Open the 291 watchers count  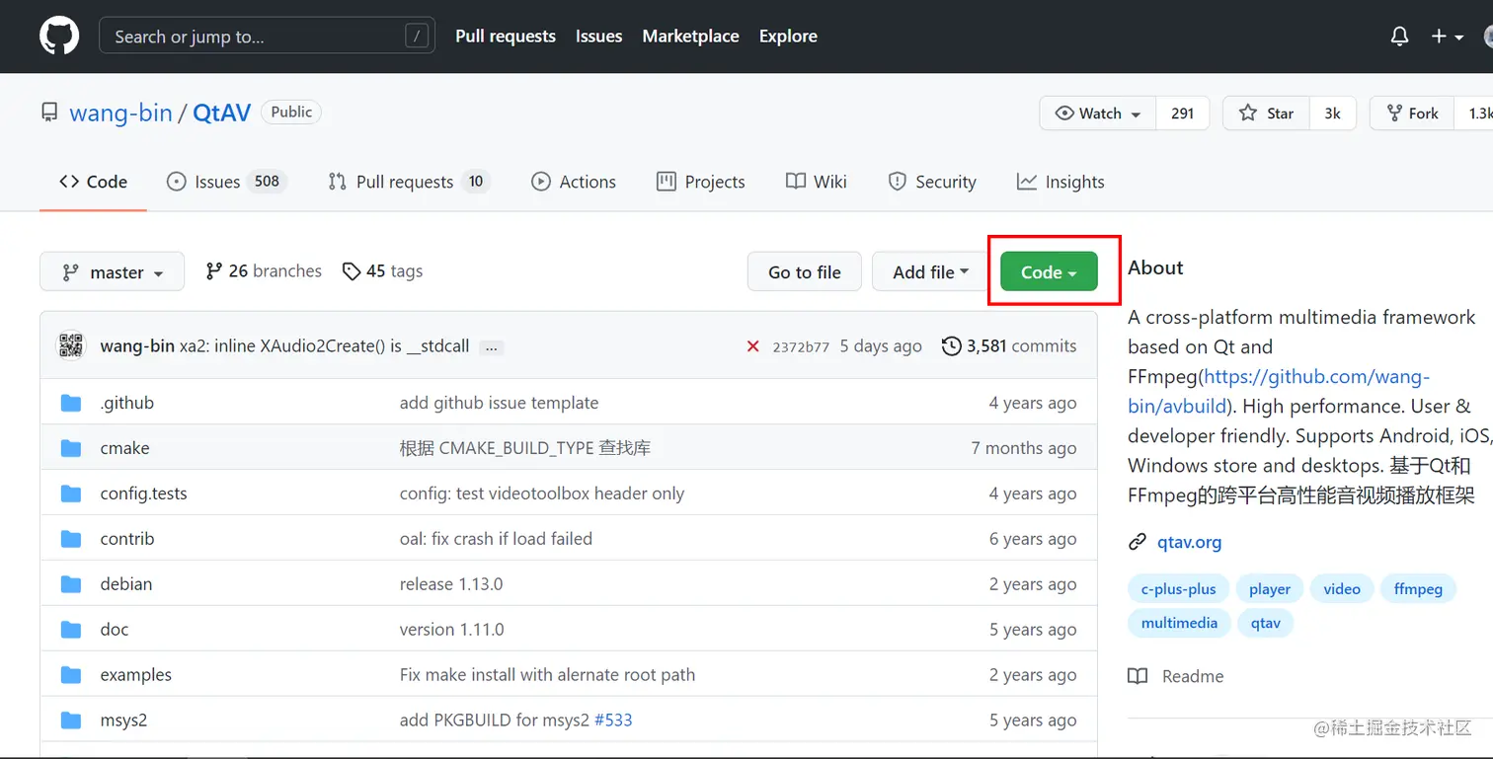1182,114
